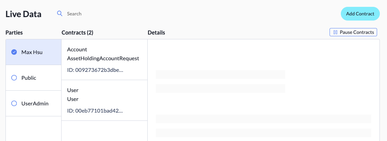Click the pause icon in Pause Contracts
Screen dimensions: 387x141
pos(335,32)
